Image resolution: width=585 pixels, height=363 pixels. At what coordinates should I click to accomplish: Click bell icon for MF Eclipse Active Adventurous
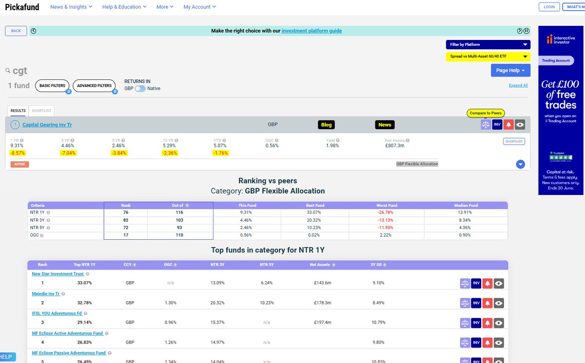click(x=487, y=343)
